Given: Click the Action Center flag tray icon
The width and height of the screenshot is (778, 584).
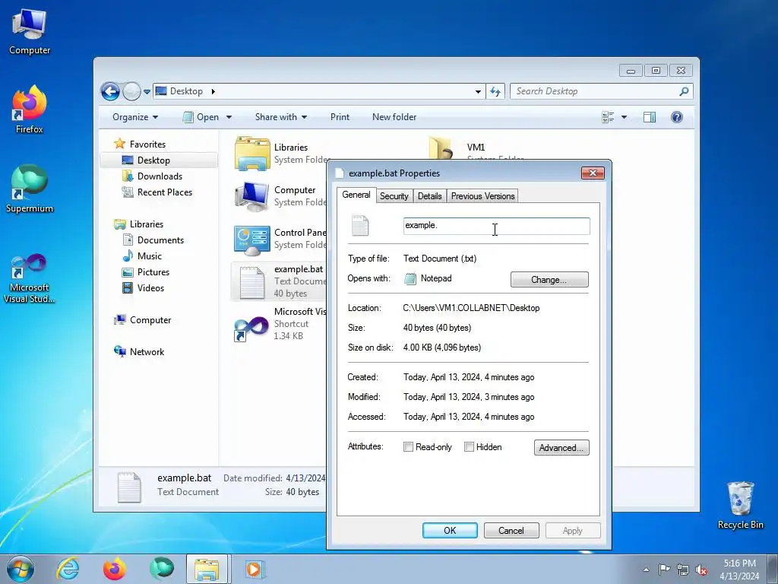Looking at the screenshot, I should (x=664, y=569).
